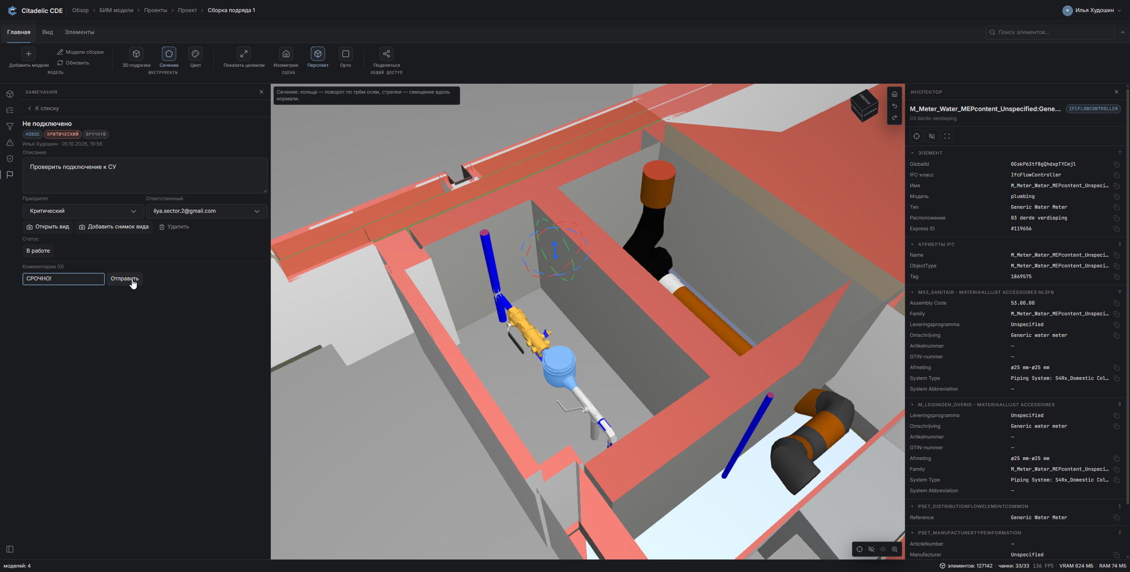Collapse the АТРИБУТЫ IFC section

(x=912, y=244)
